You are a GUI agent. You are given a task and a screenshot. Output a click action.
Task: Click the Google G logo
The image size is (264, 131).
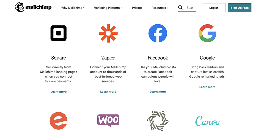click(x=207, y=33)
